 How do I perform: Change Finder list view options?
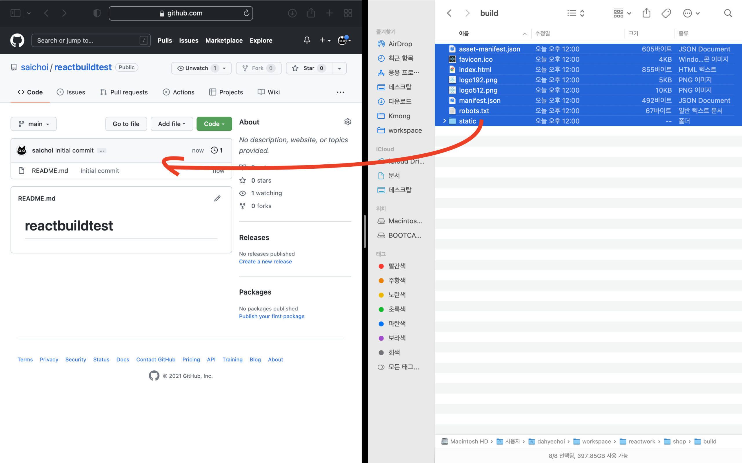[576, 13]
